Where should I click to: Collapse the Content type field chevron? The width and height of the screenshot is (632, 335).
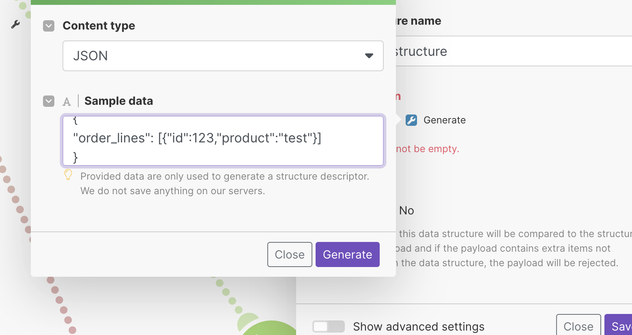tap(49, 26)
